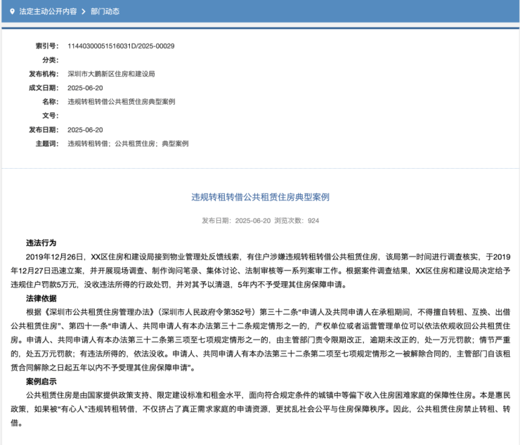Screen dimensions: 520x445
Task: Select the publishing agency 深圳市大鹏新区住房和建设局
Action: [110, 74]
